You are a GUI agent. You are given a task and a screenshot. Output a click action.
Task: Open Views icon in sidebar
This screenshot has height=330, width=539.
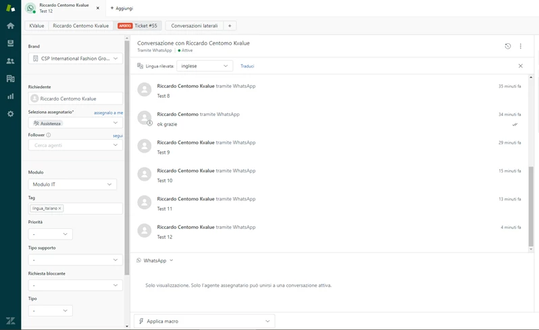tap(10, 43)
